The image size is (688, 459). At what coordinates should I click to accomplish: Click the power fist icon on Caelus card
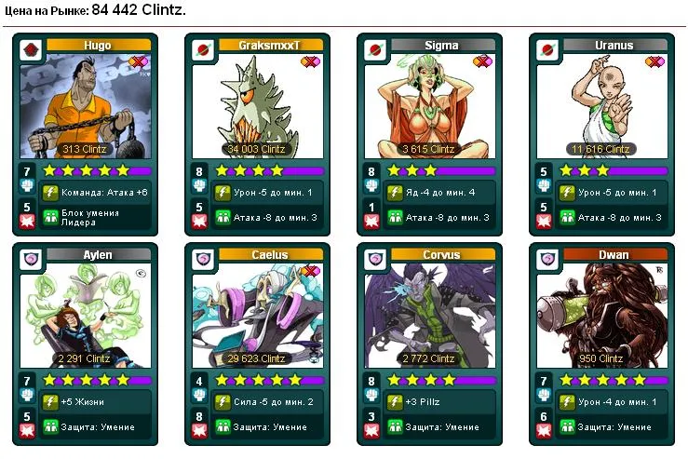click(x=199, y=395)
